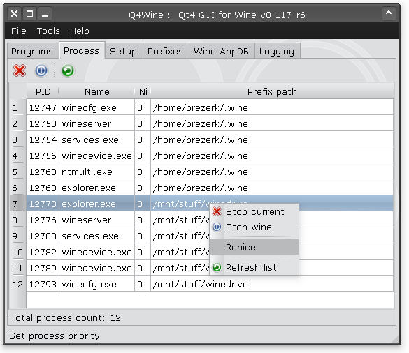
Task: Click the red X stop process toolbar icon
Action: (20, 70)
